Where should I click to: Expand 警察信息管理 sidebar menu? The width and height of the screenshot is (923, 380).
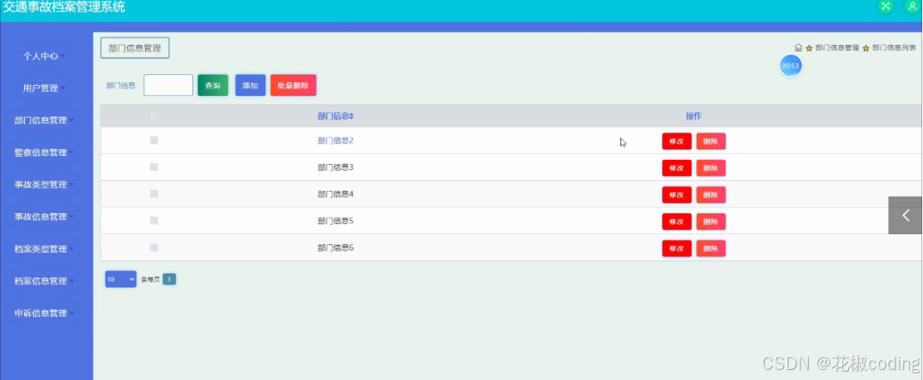click(x=44, y=152)
